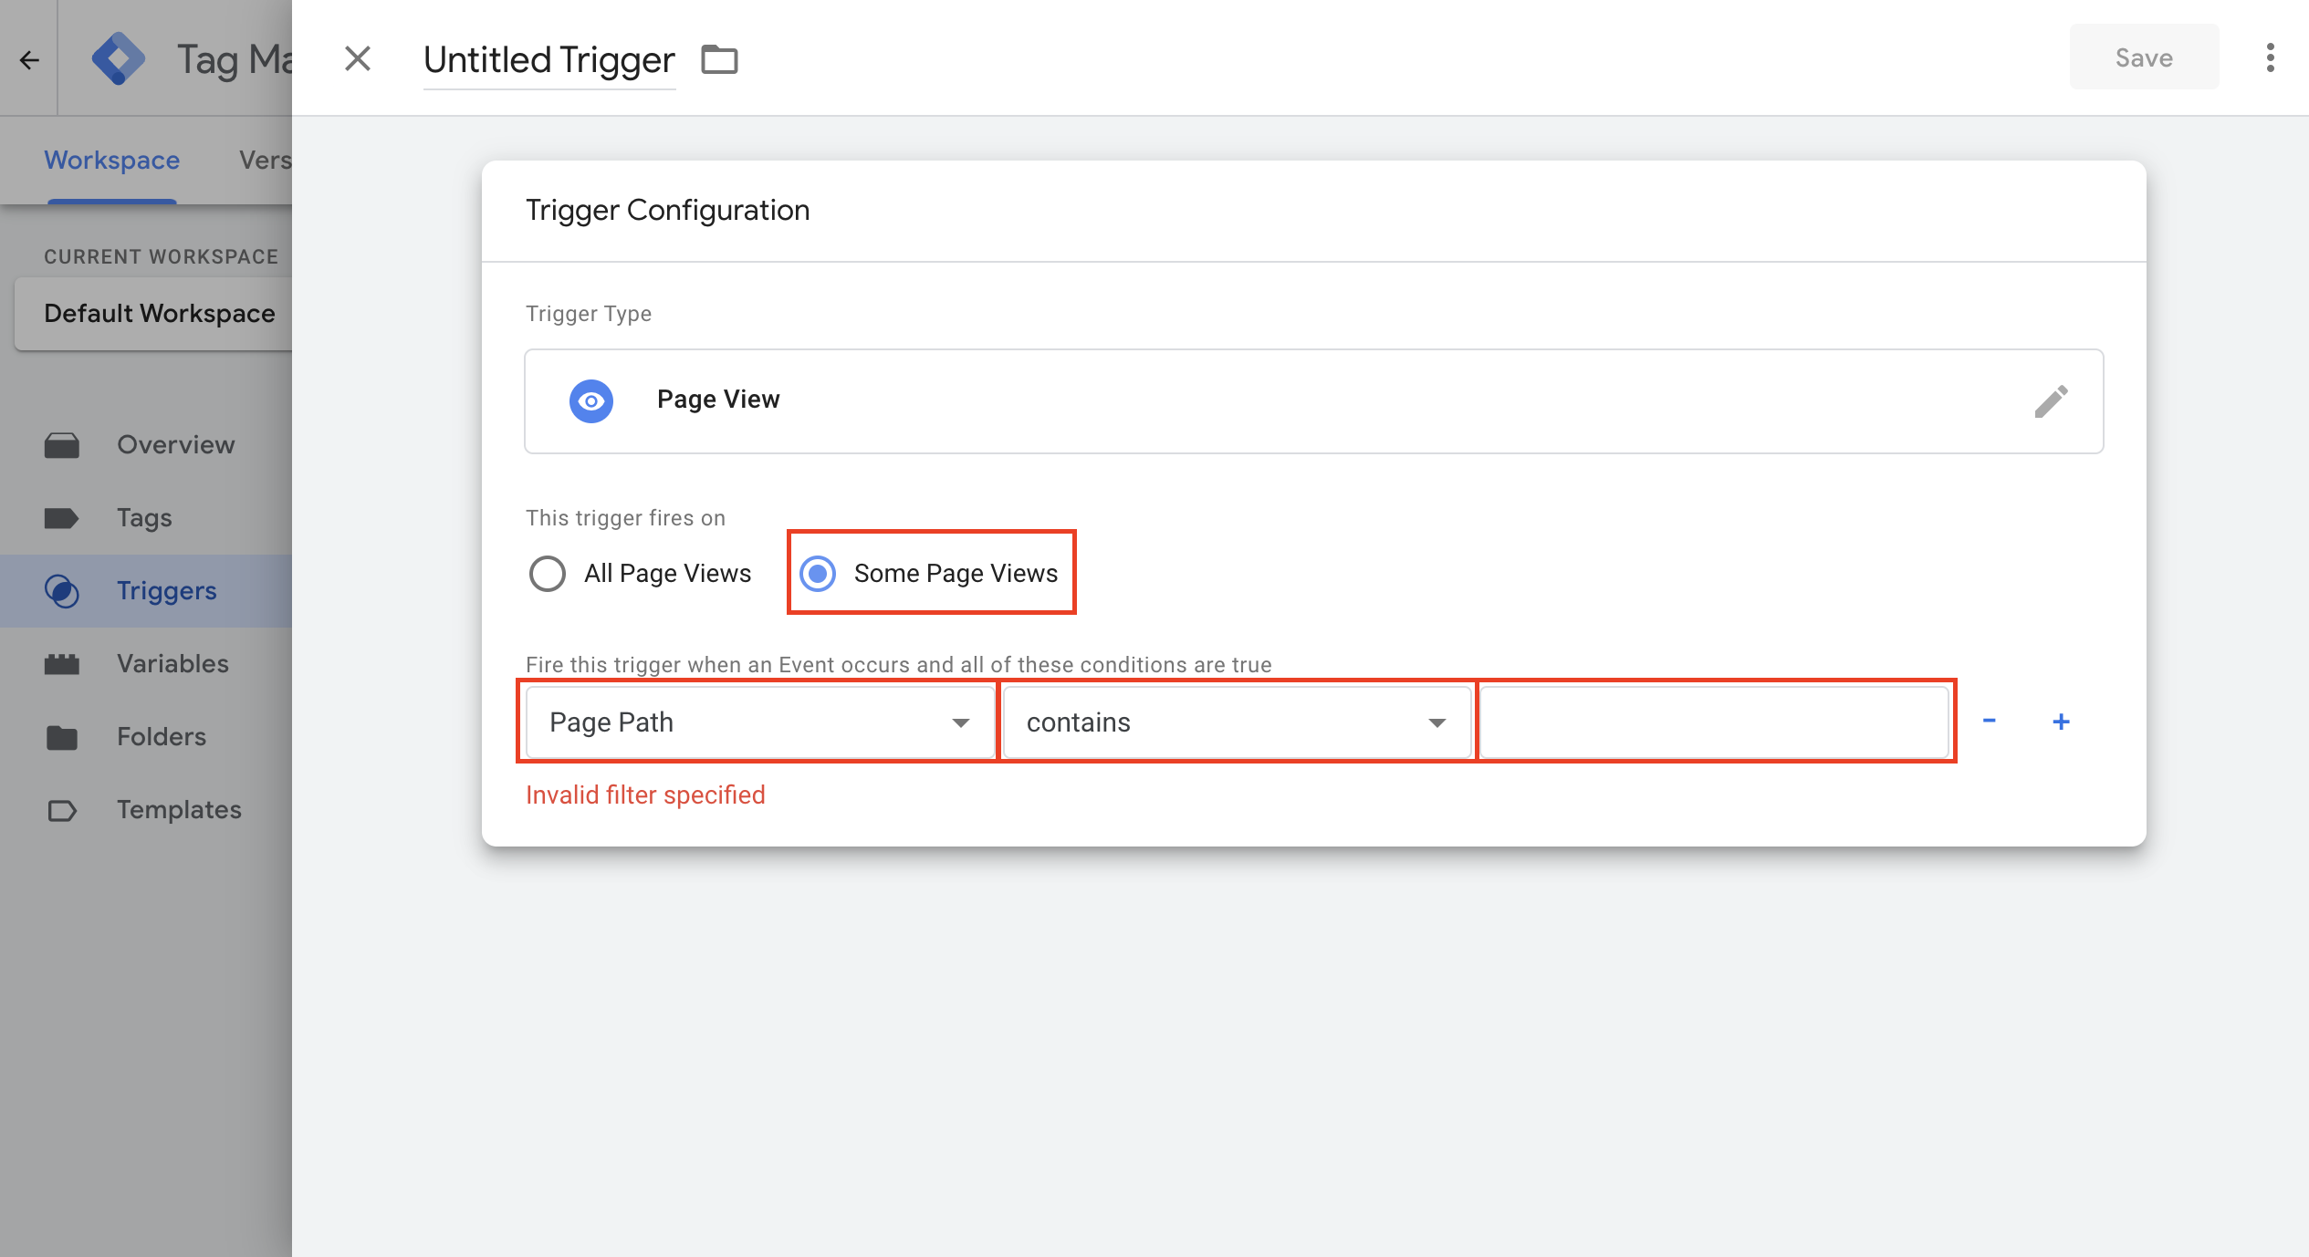Click the Page View eye icon
The image size is (2309, 1257).
(591, 401)
